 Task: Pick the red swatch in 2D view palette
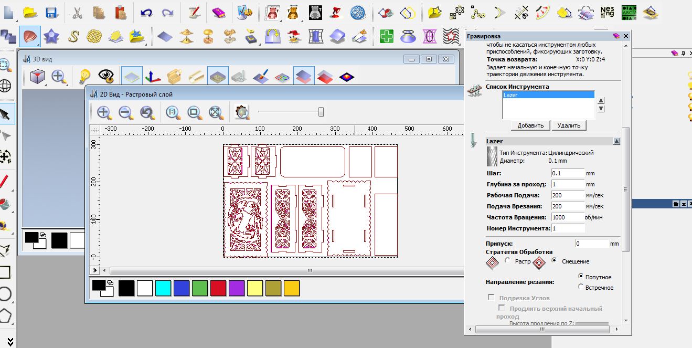[218, 288]
